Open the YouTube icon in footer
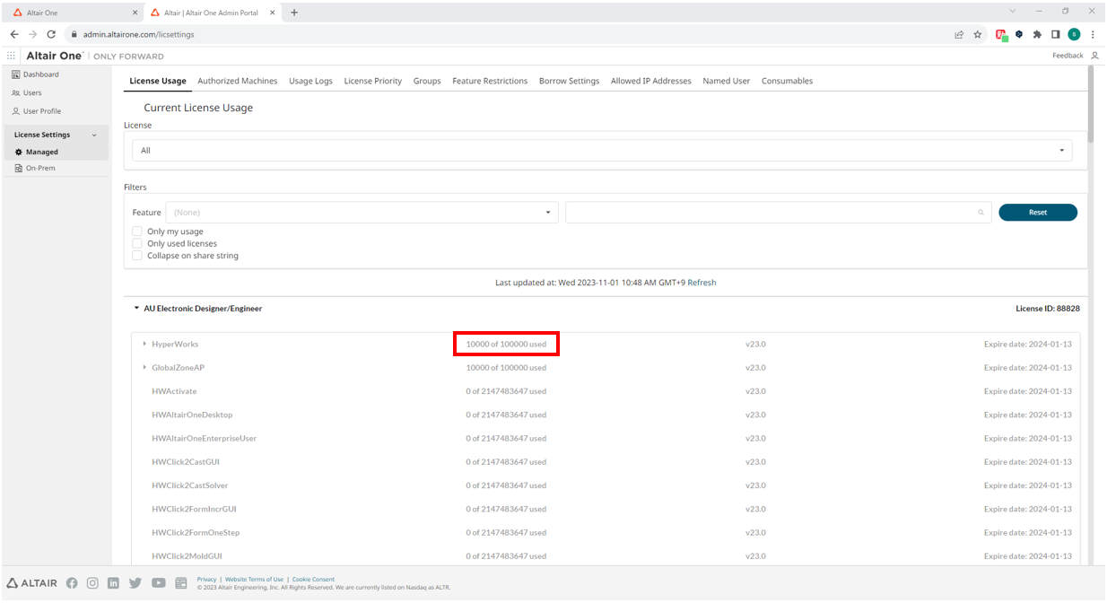Viewport: 1107px width, 603px height. (158, 582)
